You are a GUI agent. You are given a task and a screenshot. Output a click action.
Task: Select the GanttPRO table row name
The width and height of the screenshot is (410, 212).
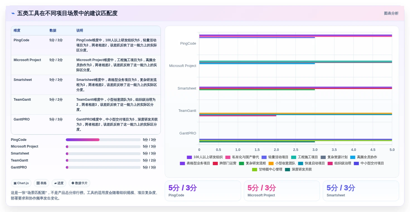point(21,119)
